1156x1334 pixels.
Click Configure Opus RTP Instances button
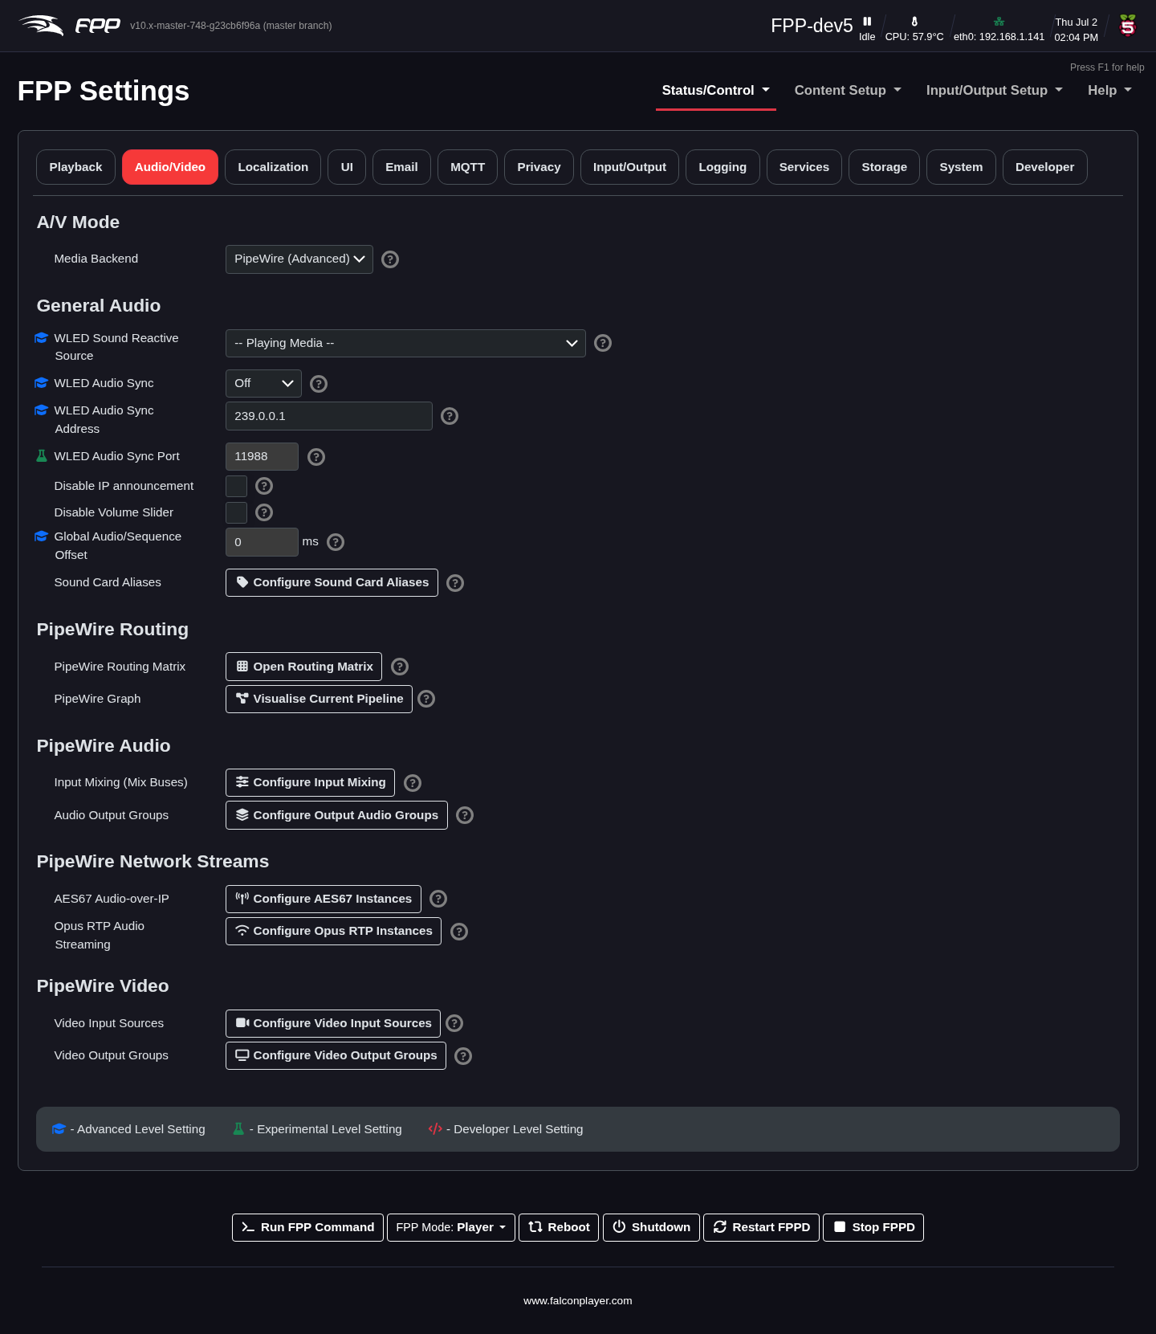click(333, 931)
